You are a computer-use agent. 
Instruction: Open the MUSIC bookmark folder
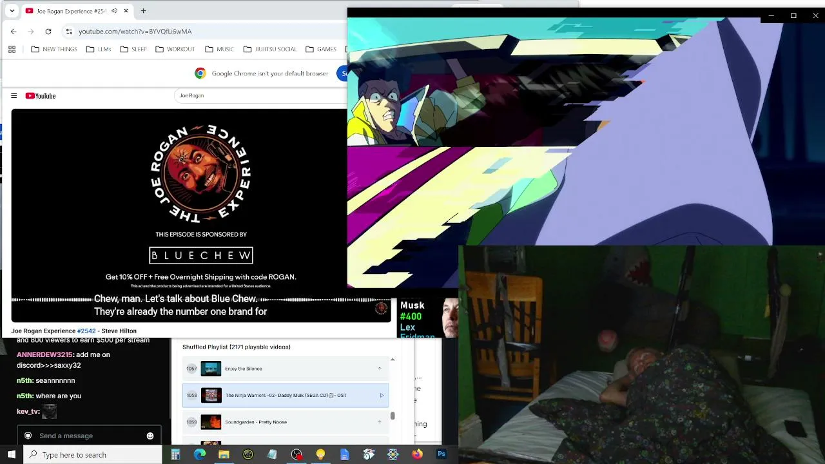220,49
